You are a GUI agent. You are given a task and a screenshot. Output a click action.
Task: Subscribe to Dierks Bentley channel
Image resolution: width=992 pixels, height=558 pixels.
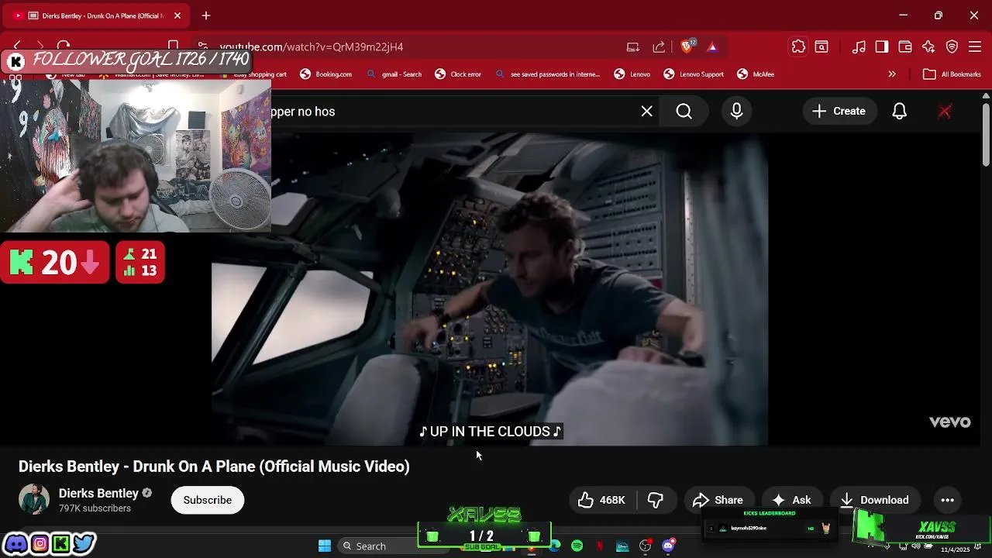pos(207,500)
